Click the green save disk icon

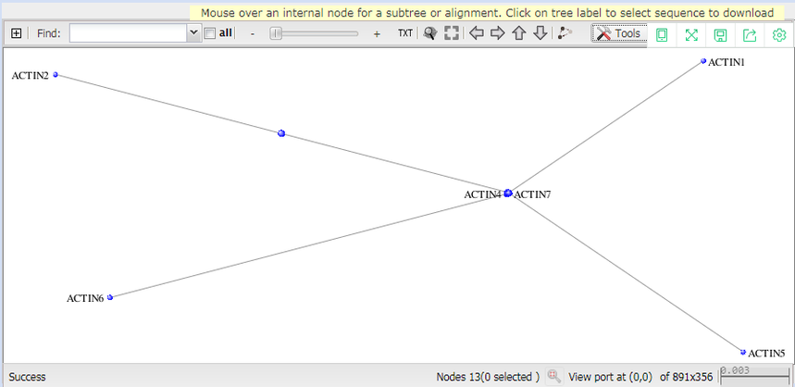point(720,34)
